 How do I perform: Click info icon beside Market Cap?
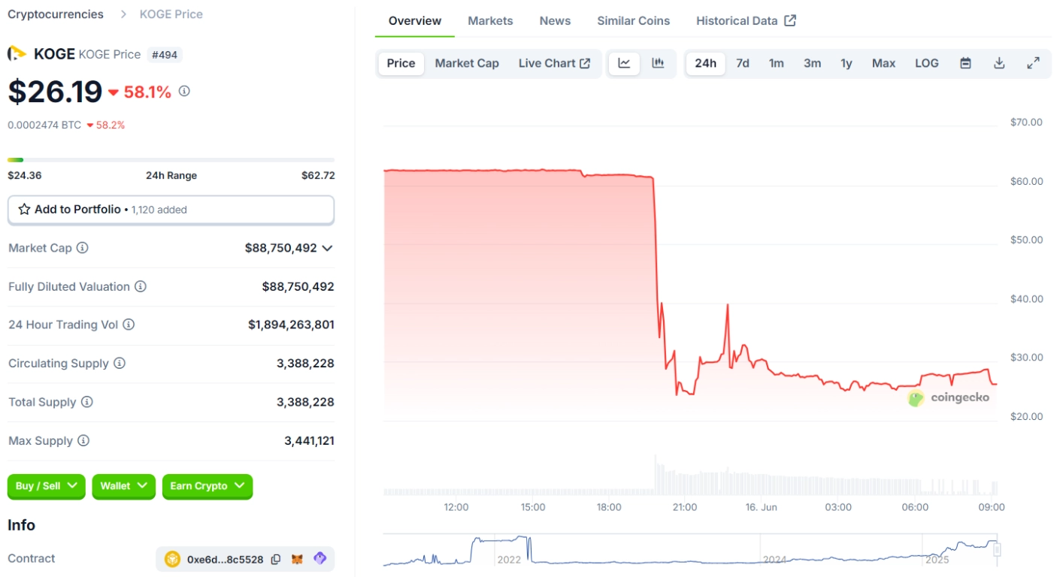[83, 248]
